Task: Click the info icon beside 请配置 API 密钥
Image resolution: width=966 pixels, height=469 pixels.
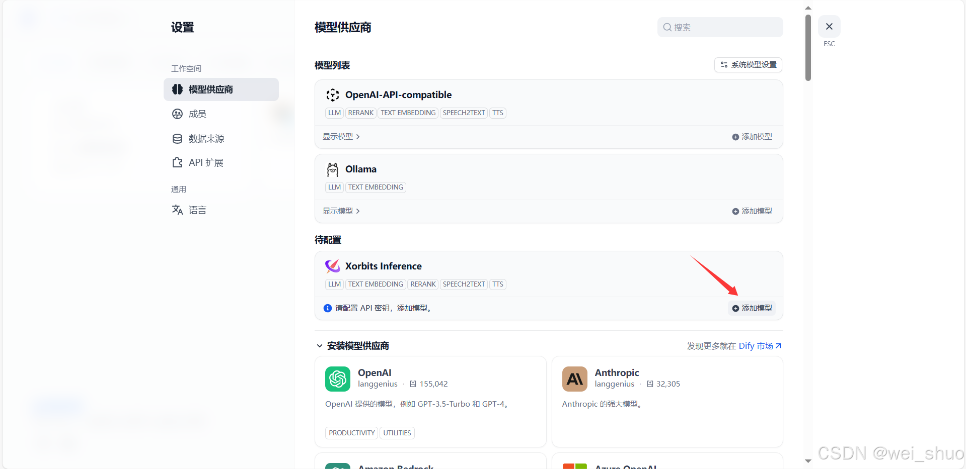Action: point(328,308)
